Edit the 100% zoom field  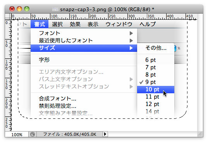(x=17, y=134)
